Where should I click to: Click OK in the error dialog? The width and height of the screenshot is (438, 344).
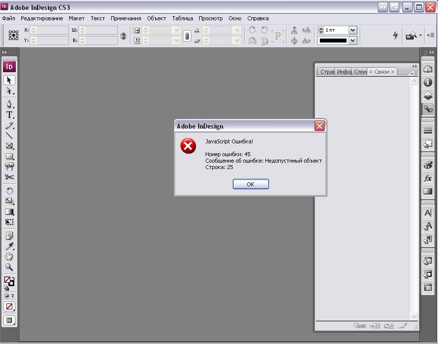(251, 184)
